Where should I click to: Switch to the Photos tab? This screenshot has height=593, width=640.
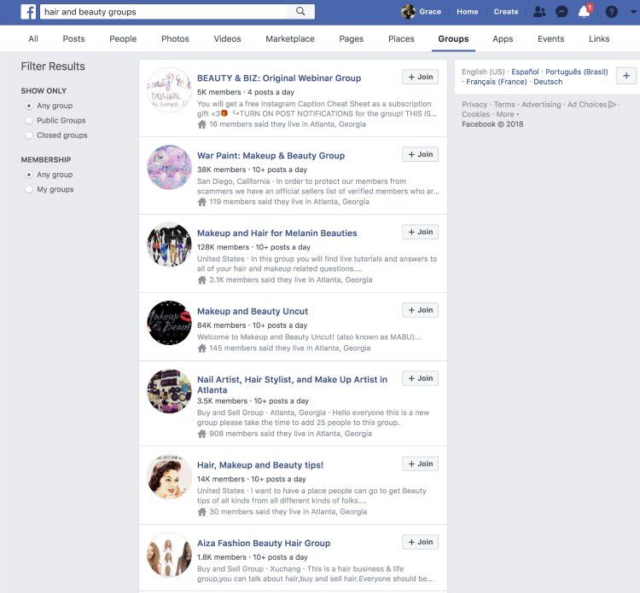pos(175,38)
